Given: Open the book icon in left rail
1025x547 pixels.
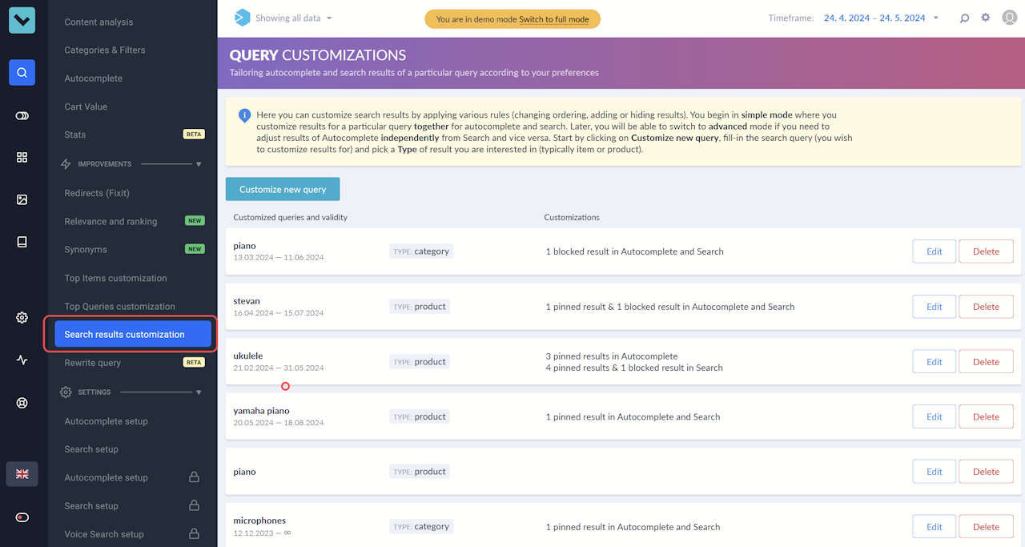Looking at the screenshot, I should point(22,242).
